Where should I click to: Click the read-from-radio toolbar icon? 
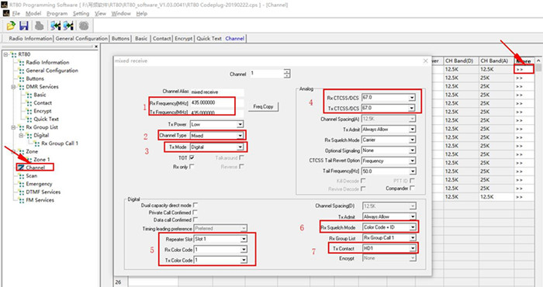click(x=55, y=26)
